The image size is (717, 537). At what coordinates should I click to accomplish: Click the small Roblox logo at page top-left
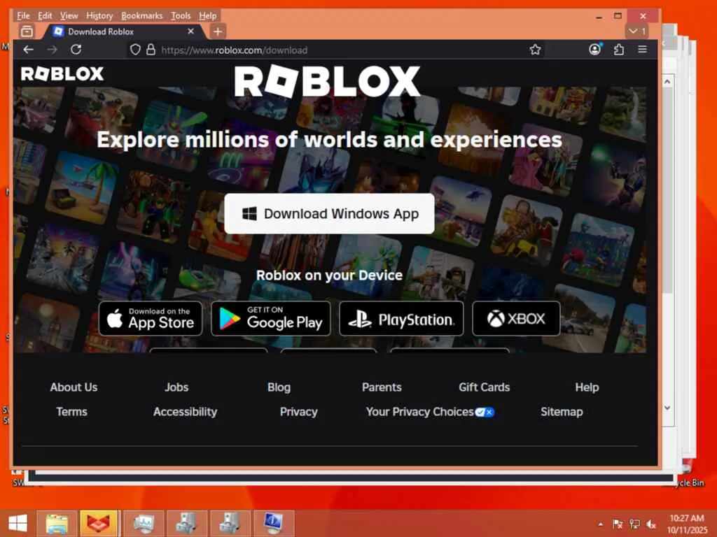tap(62, 73)
